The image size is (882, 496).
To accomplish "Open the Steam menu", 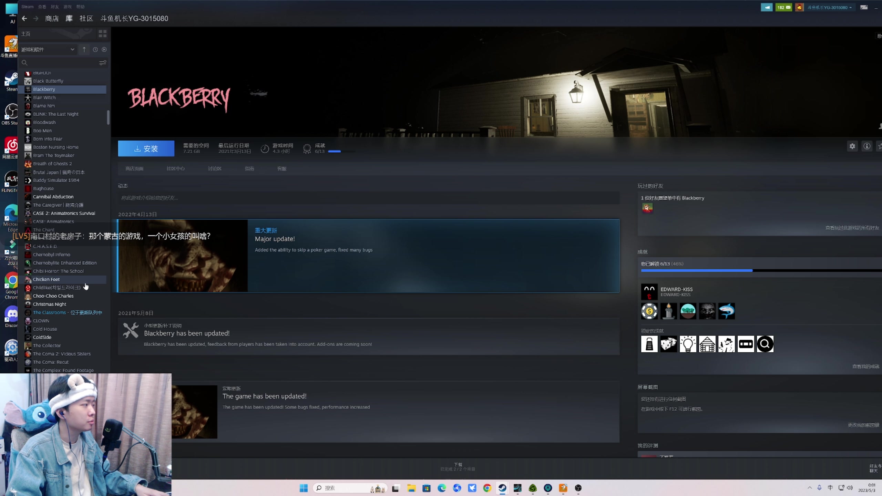I will [x=27, y=7].
